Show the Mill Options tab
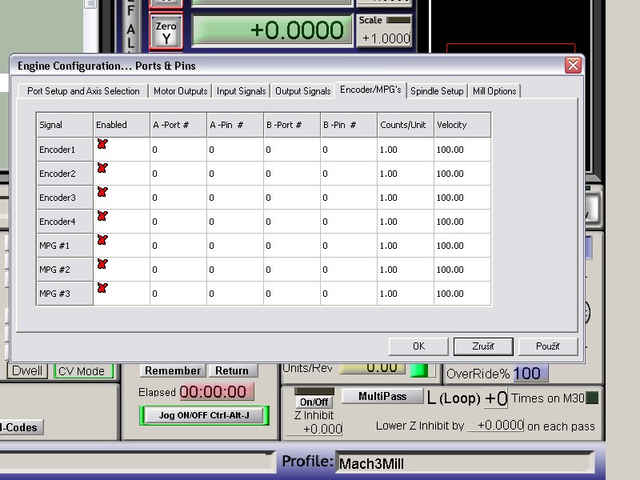 click(494, 91)
